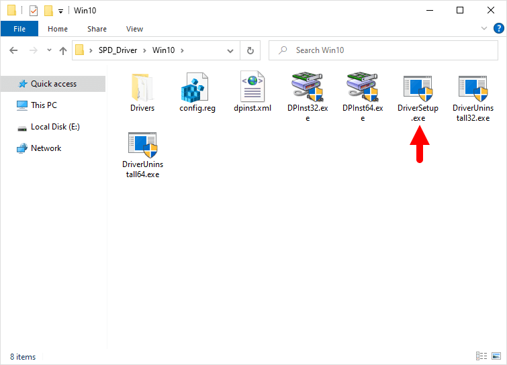
Task: Open Explorer help question mark
Action: point(498,28)
